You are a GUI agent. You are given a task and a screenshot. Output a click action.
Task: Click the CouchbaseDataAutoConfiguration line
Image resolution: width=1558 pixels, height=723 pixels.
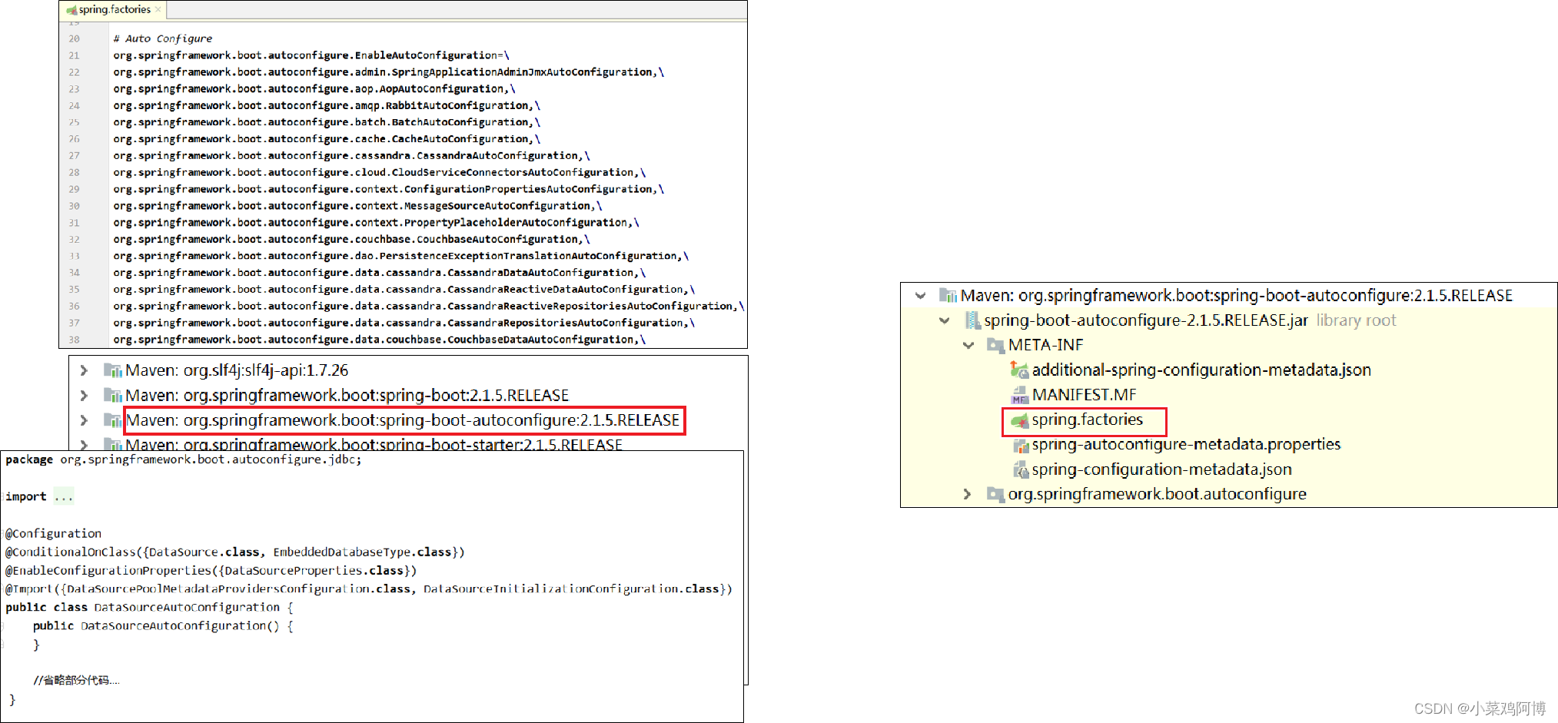[379, 340]
